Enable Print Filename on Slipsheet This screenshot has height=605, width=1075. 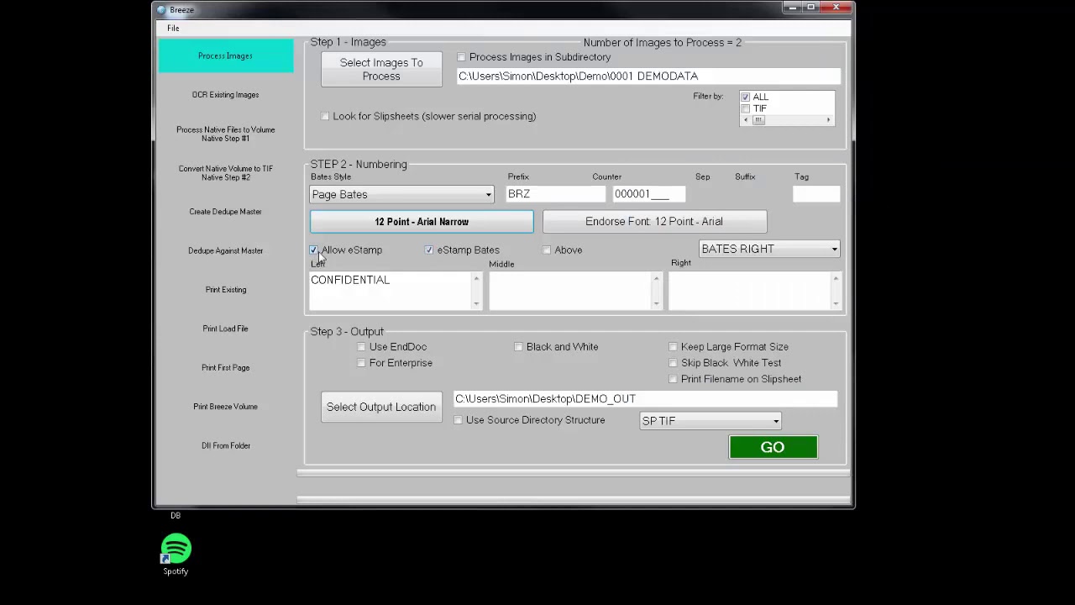point(673,379)
